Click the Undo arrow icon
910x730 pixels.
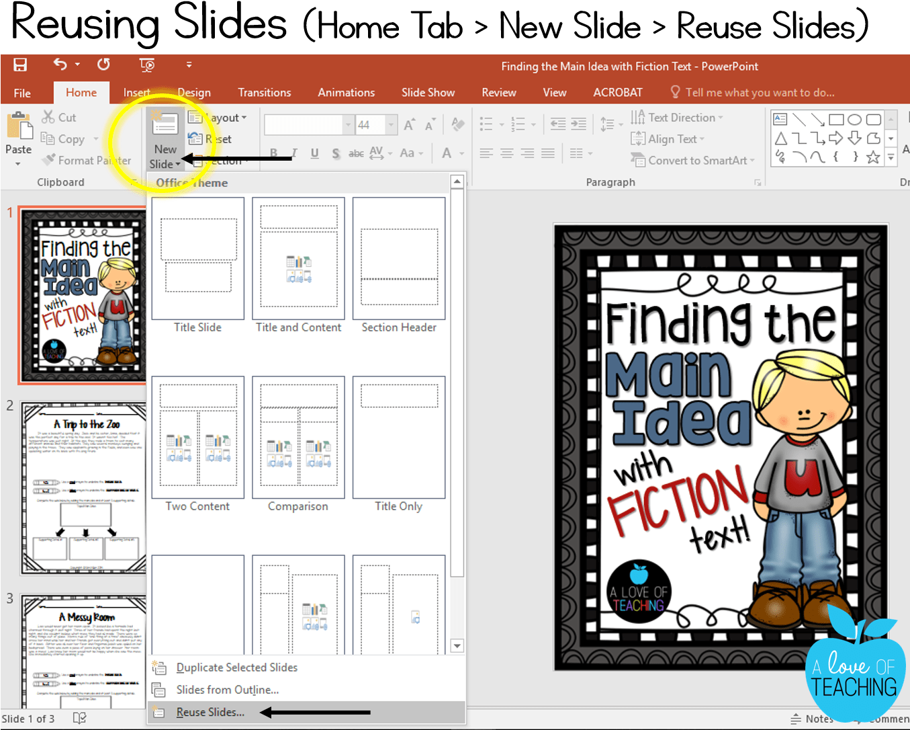pyautogui.click(x=60, y=65)
